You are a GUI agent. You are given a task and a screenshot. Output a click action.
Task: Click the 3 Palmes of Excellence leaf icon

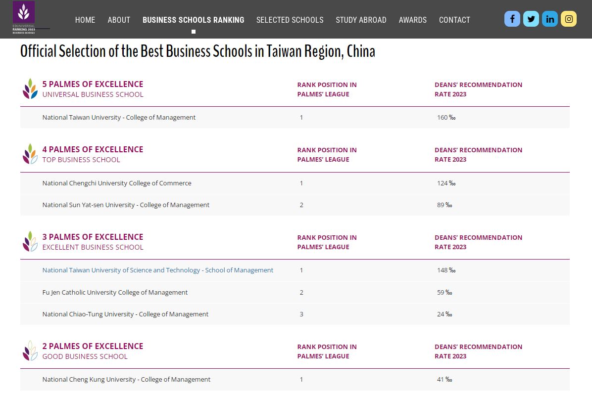coord(30,242)
